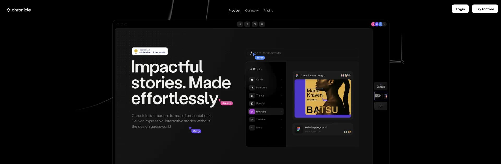Click the 'Chronicle is a modern format' paragraph
This screenshot has width=501, height=164.
(171, 121)
